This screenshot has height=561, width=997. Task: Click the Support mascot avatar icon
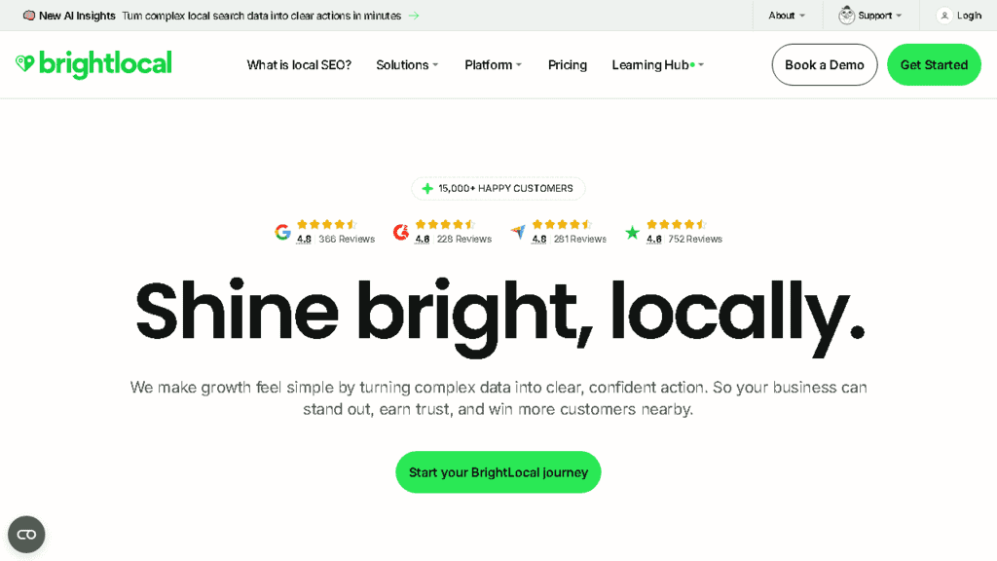pos(846,16)
